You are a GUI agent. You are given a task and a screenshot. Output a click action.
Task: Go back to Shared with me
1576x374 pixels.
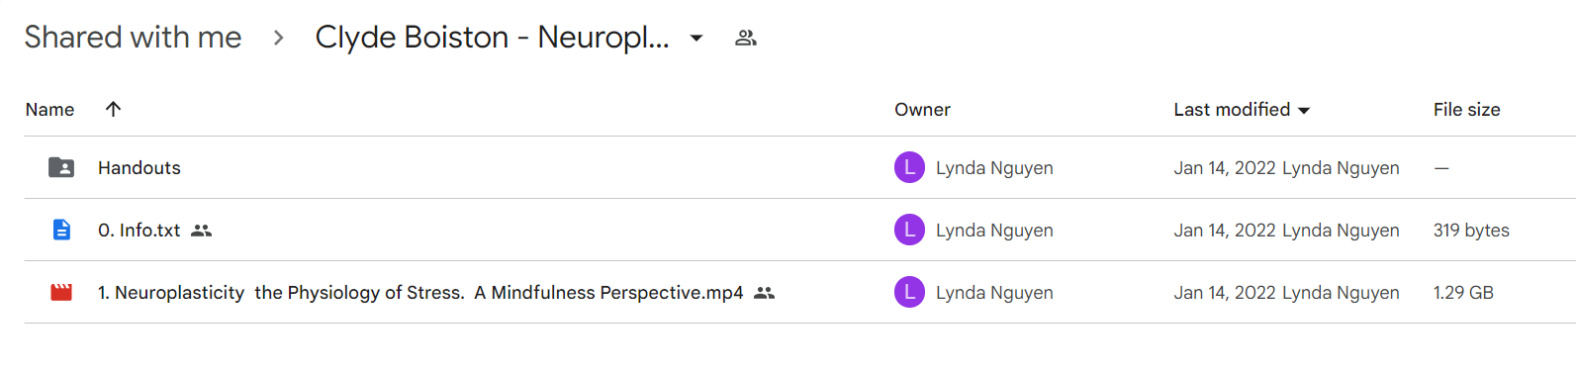point(133,37)
